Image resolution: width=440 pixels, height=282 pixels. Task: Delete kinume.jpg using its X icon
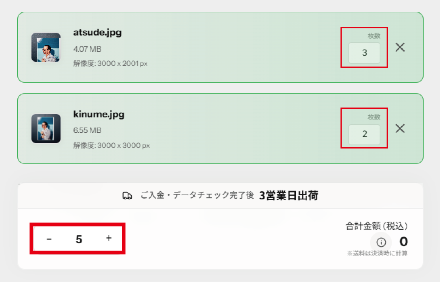(400, 129)
